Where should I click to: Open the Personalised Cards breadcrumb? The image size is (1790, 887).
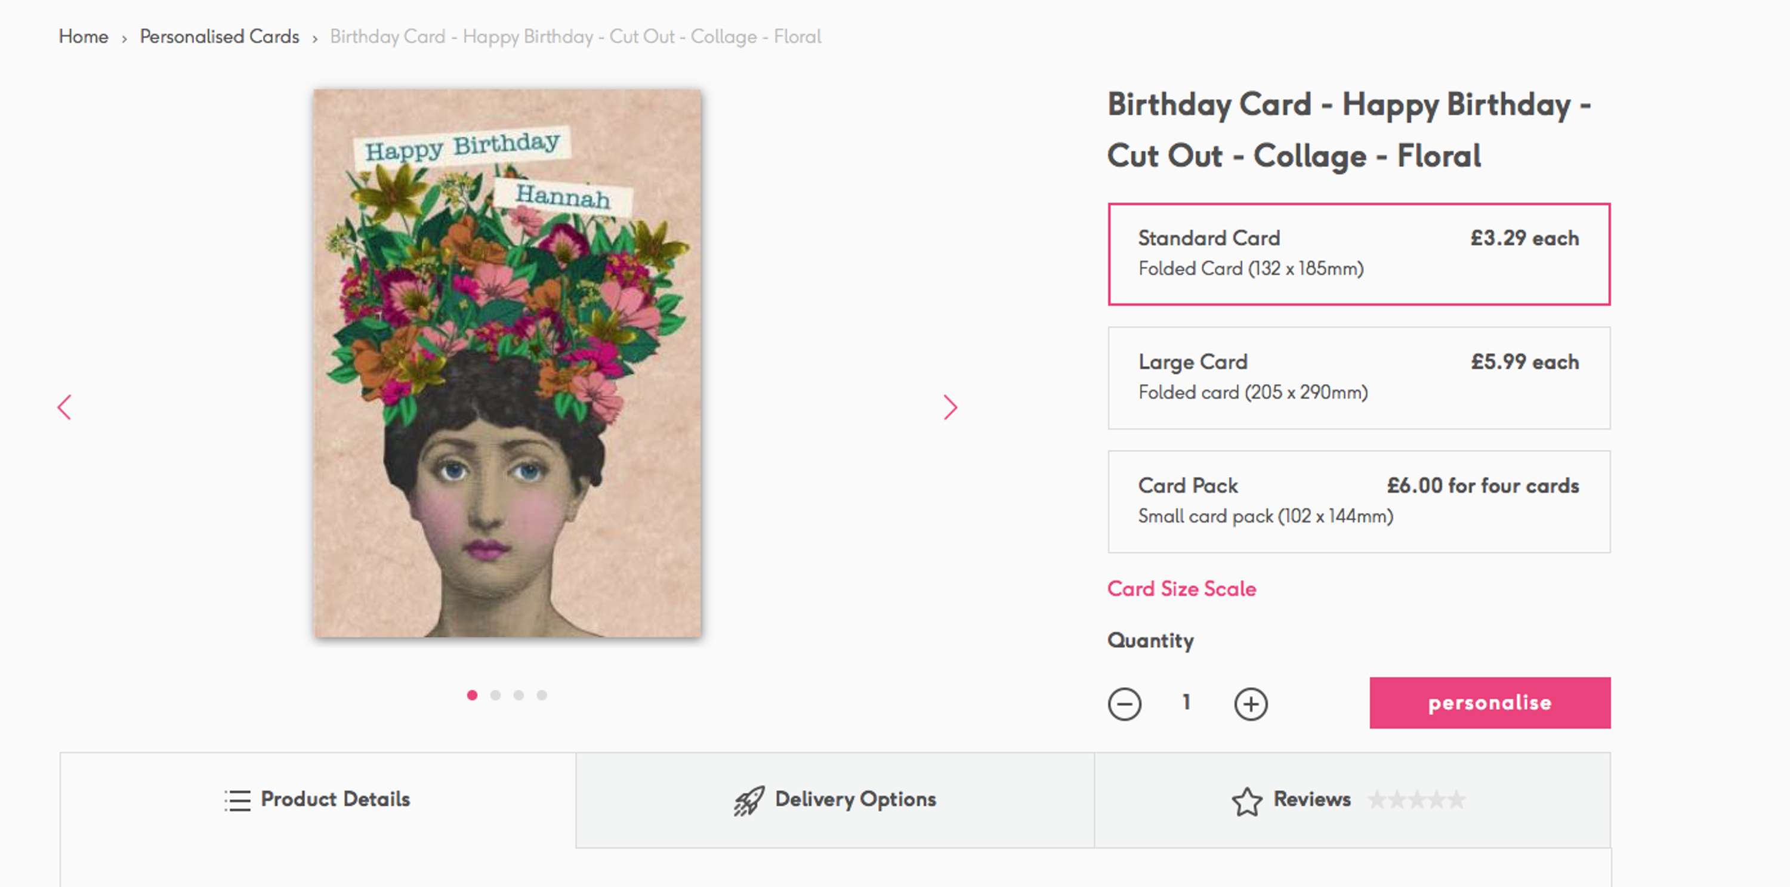tap(220, 36)
